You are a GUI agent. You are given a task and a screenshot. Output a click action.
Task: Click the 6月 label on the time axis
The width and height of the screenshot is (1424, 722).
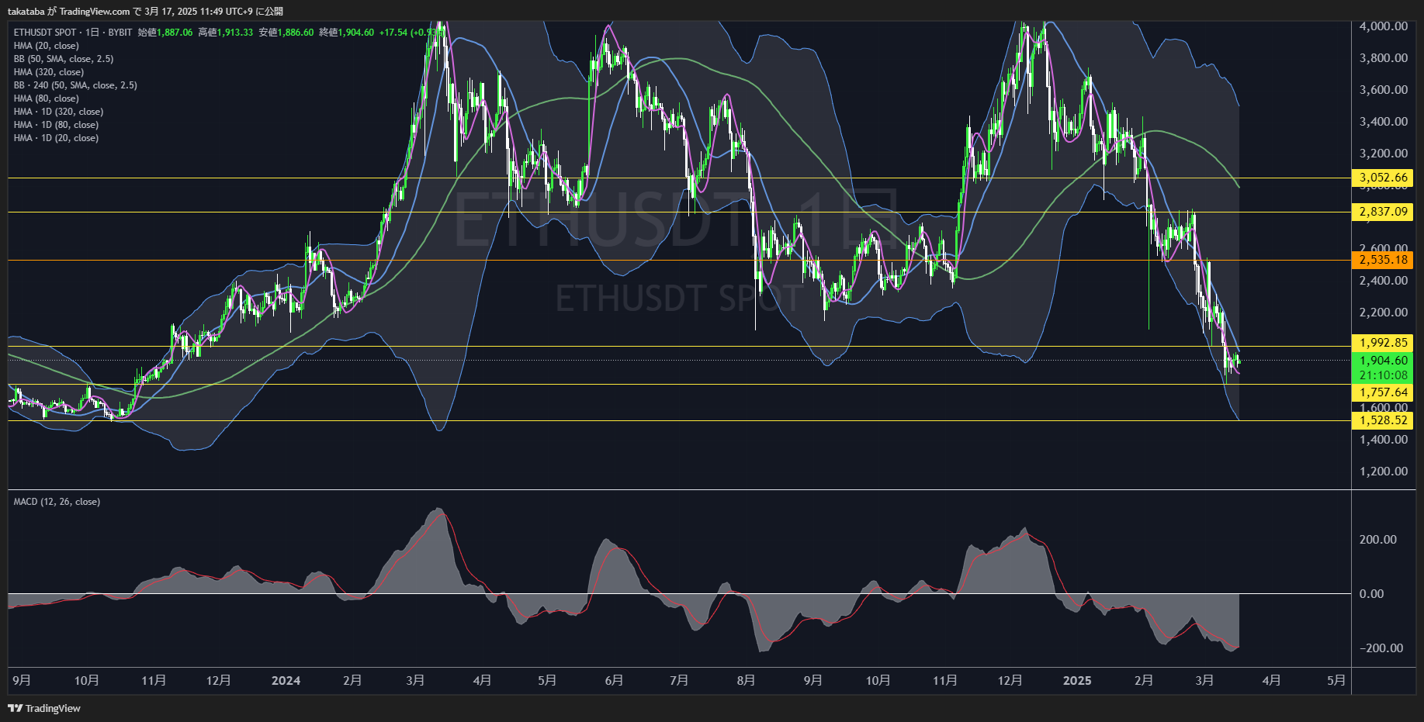[614, 681]
